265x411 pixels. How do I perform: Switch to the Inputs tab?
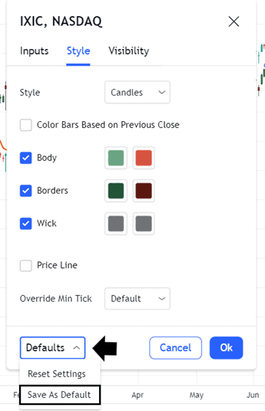click(x=34, y=51)
